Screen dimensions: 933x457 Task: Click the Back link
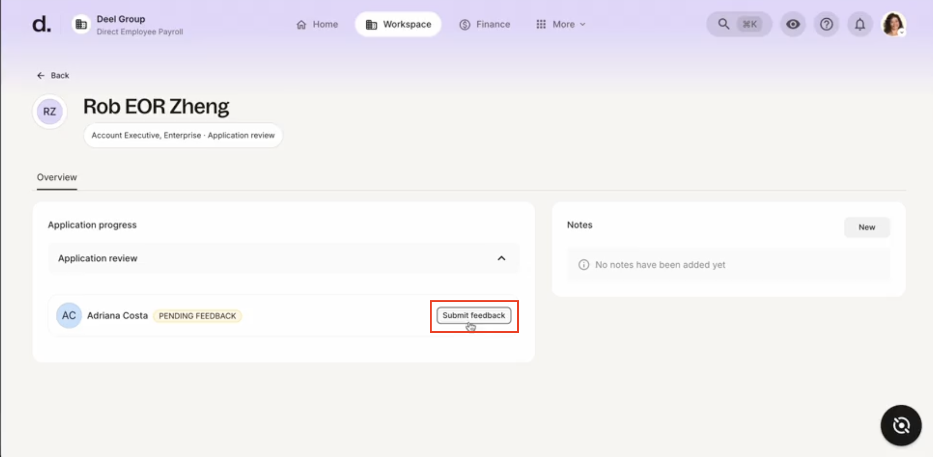(x=53, y=75)
